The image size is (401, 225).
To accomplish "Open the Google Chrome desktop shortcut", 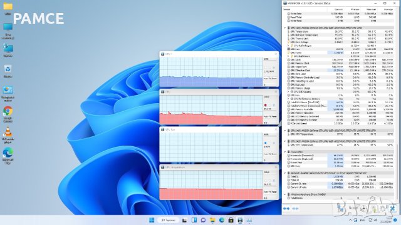I will point(8,114).
